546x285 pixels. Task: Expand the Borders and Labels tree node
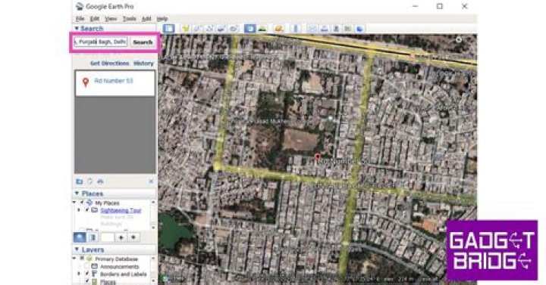tap(79, 274)
